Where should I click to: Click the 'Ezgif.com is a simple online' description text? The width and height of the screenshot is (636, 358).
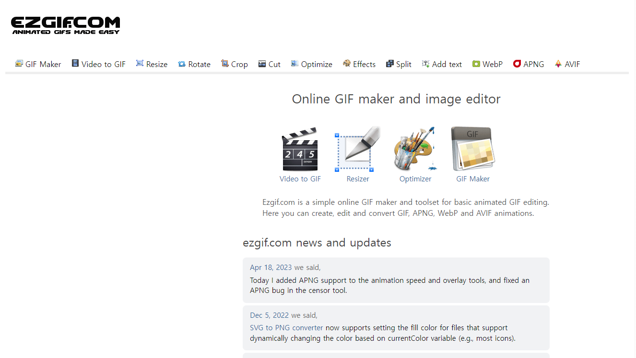(406, 208)
